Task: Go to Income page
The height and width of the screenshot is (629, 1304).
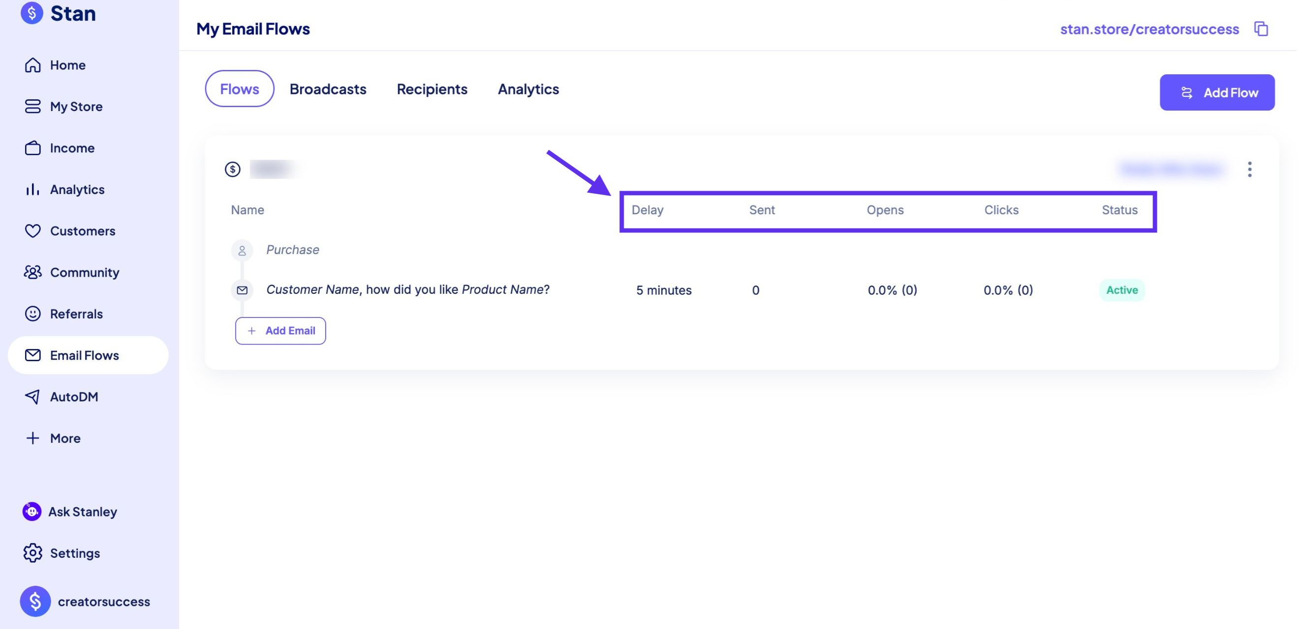Action: [72, 148]
